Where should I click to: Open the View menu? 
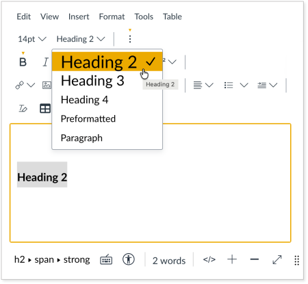coord(49,16)
